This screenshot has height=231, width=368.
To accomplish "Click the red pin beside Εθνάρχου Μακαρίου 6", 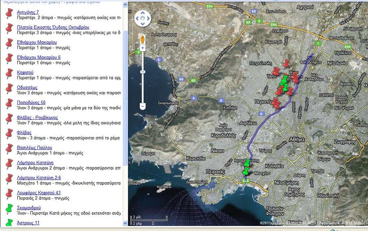I will pos(9,59).
